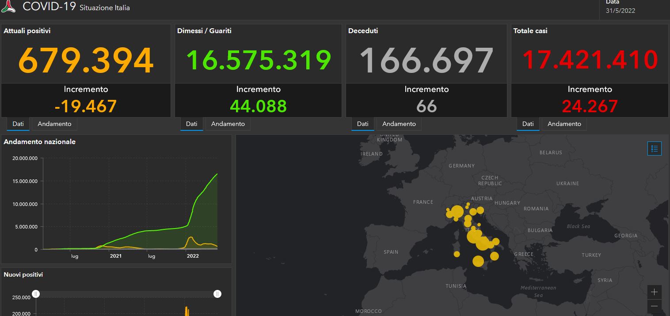Click the TUNISIA label on the map
This screenshot has height=316, width=670.
[x=456, y=286]
